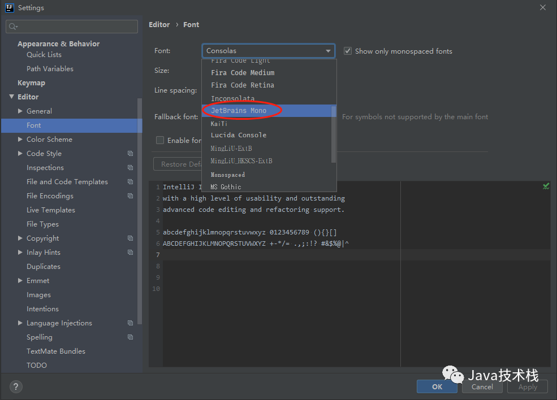Expand the Emmet node
The image size is (557, 400).
click(x=20, y=280)
